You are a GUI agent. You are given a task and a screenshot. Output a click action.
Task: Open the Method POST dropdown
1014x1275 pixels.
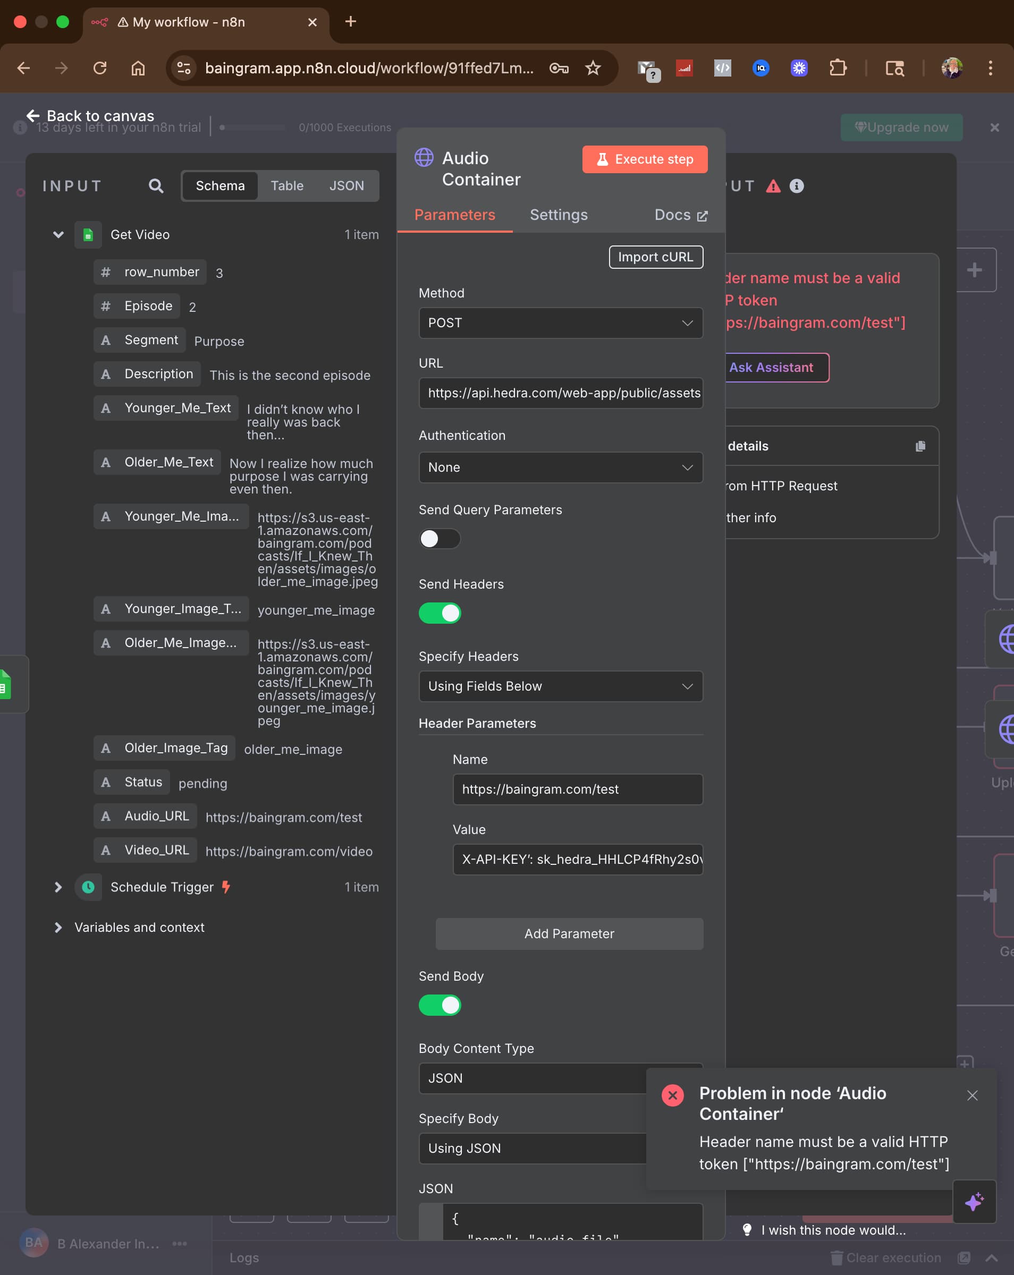[561, 323]
